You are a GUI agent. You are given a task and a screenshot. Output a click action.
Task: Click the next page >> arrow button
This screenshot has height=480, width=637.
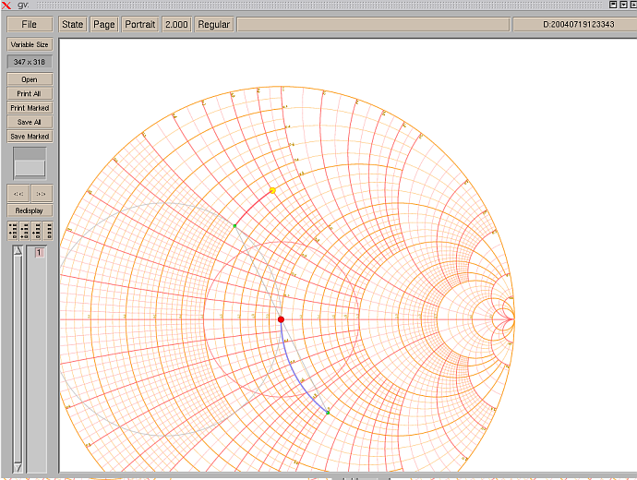[x=41, y=193]
